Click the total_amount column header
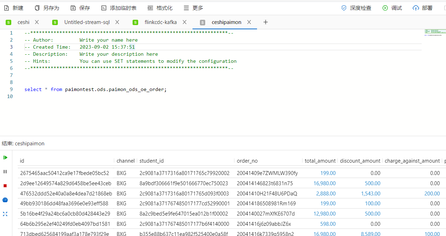Image resolution: width=446 pixels, height=236 pixels. (x=320, y=161)
